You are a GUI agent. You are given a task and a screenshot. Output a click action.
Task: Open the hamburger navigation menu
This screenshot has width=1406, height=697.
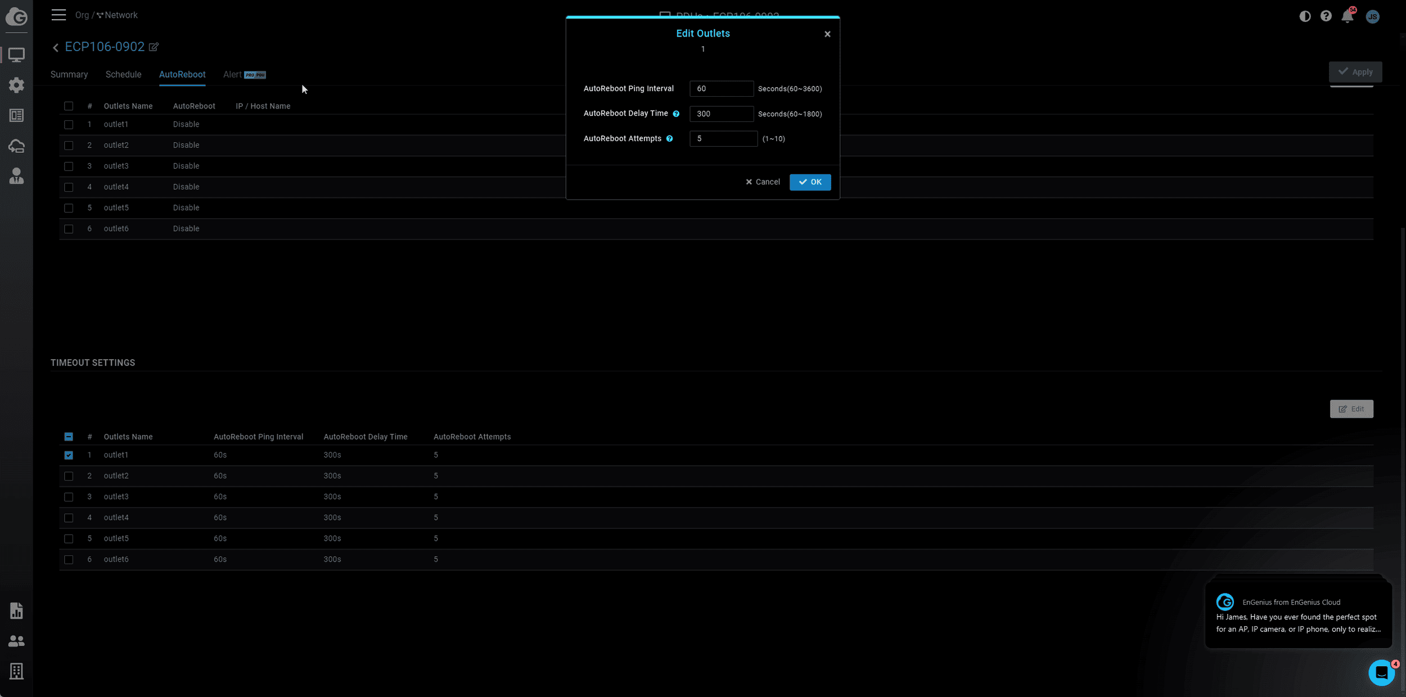58,15
